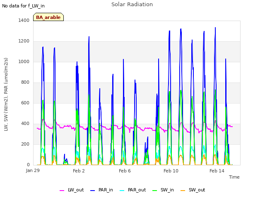This screenshot has height=198, width=265.
Task: Click the orange SW_out legend swatch
Action: (x=183, y=191)
